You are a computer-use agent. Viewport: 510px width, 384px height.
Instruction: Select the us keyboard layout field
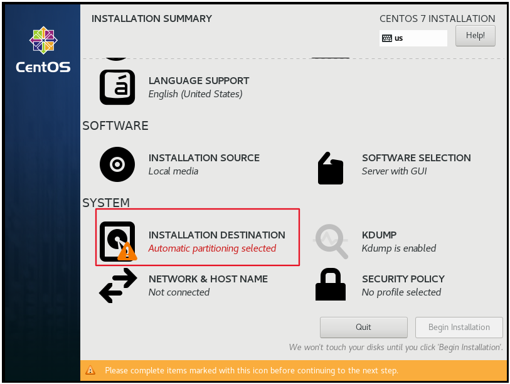click(x=413, y=38)
